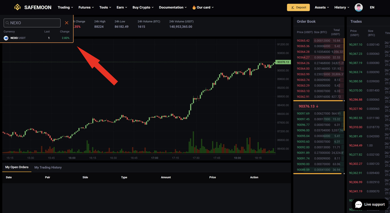390x213 pixels.
Task: Click the 24h Volume (BTC) value 1615
Action: pos(141,27)
